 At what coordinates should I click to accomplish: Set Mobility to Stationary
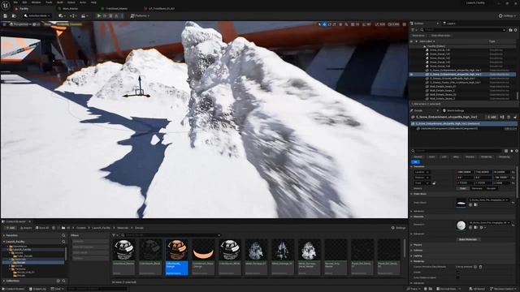coord(477,188)
